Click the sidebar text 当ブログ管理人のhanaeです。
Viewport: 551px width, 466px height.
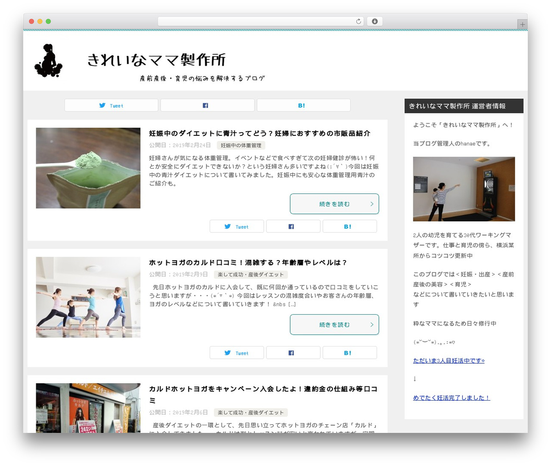click(x=452, y=144)
